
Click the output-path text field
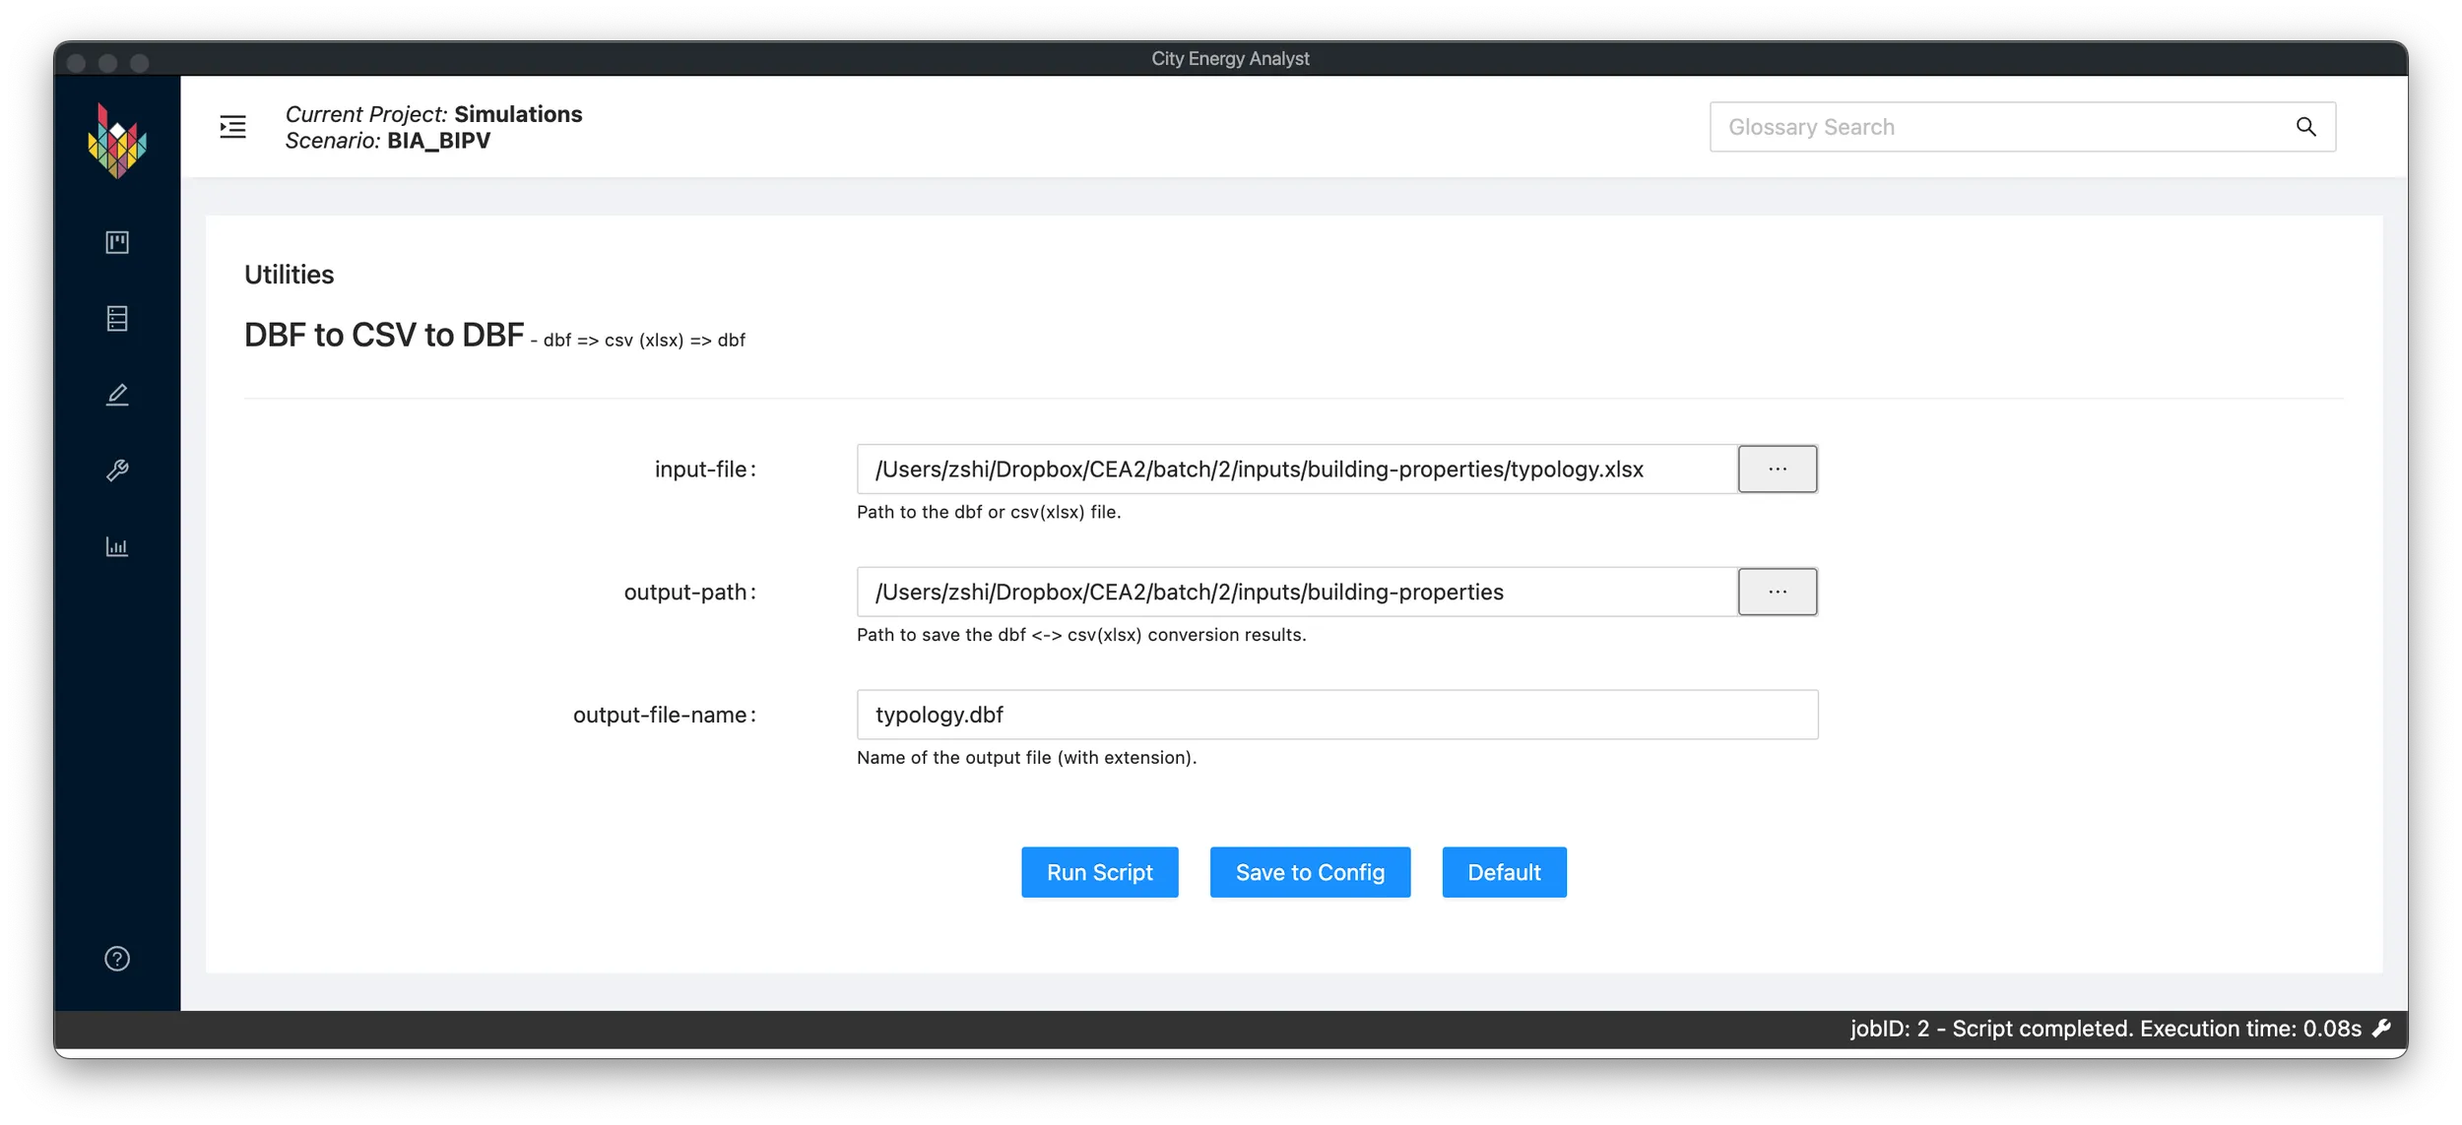click(1296, 592)
